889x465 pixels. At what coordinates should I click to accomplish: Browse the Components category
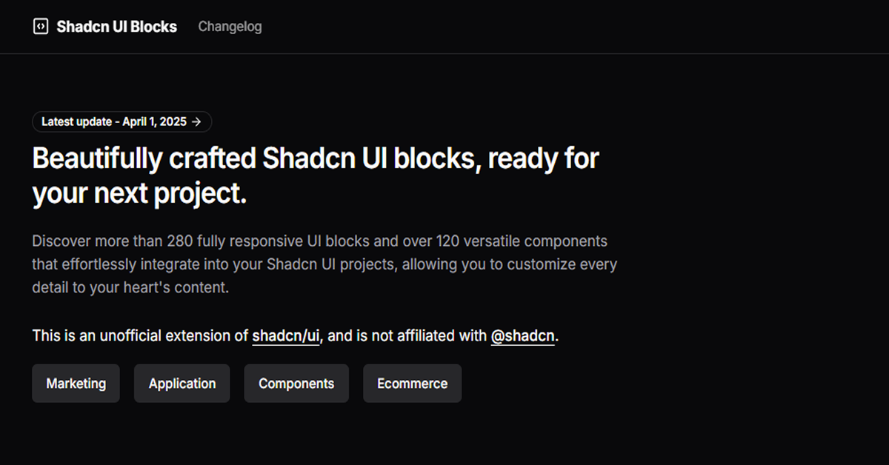[x=296, y=383]
